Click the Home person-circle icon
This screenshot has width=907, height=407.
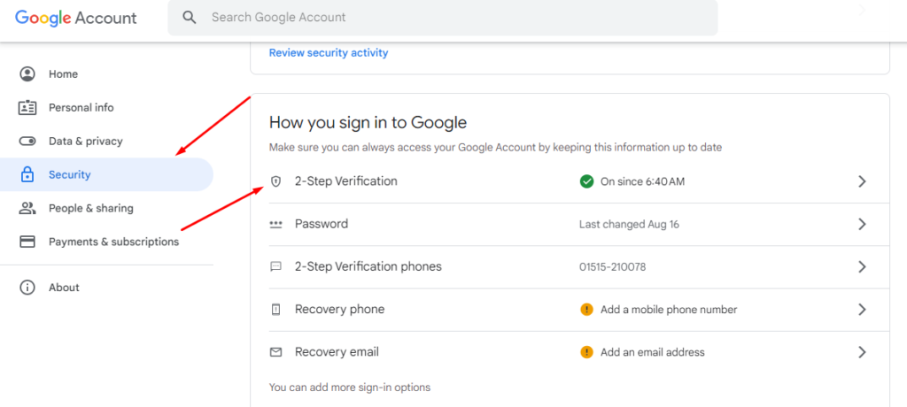pos(27,74)
